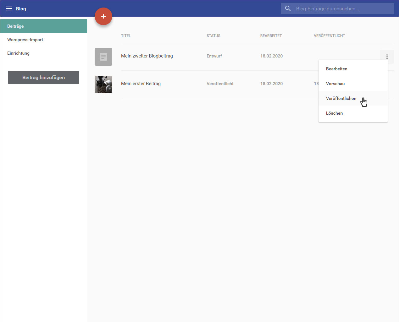
Task: Click the red plus floating button
Action: 103,16
